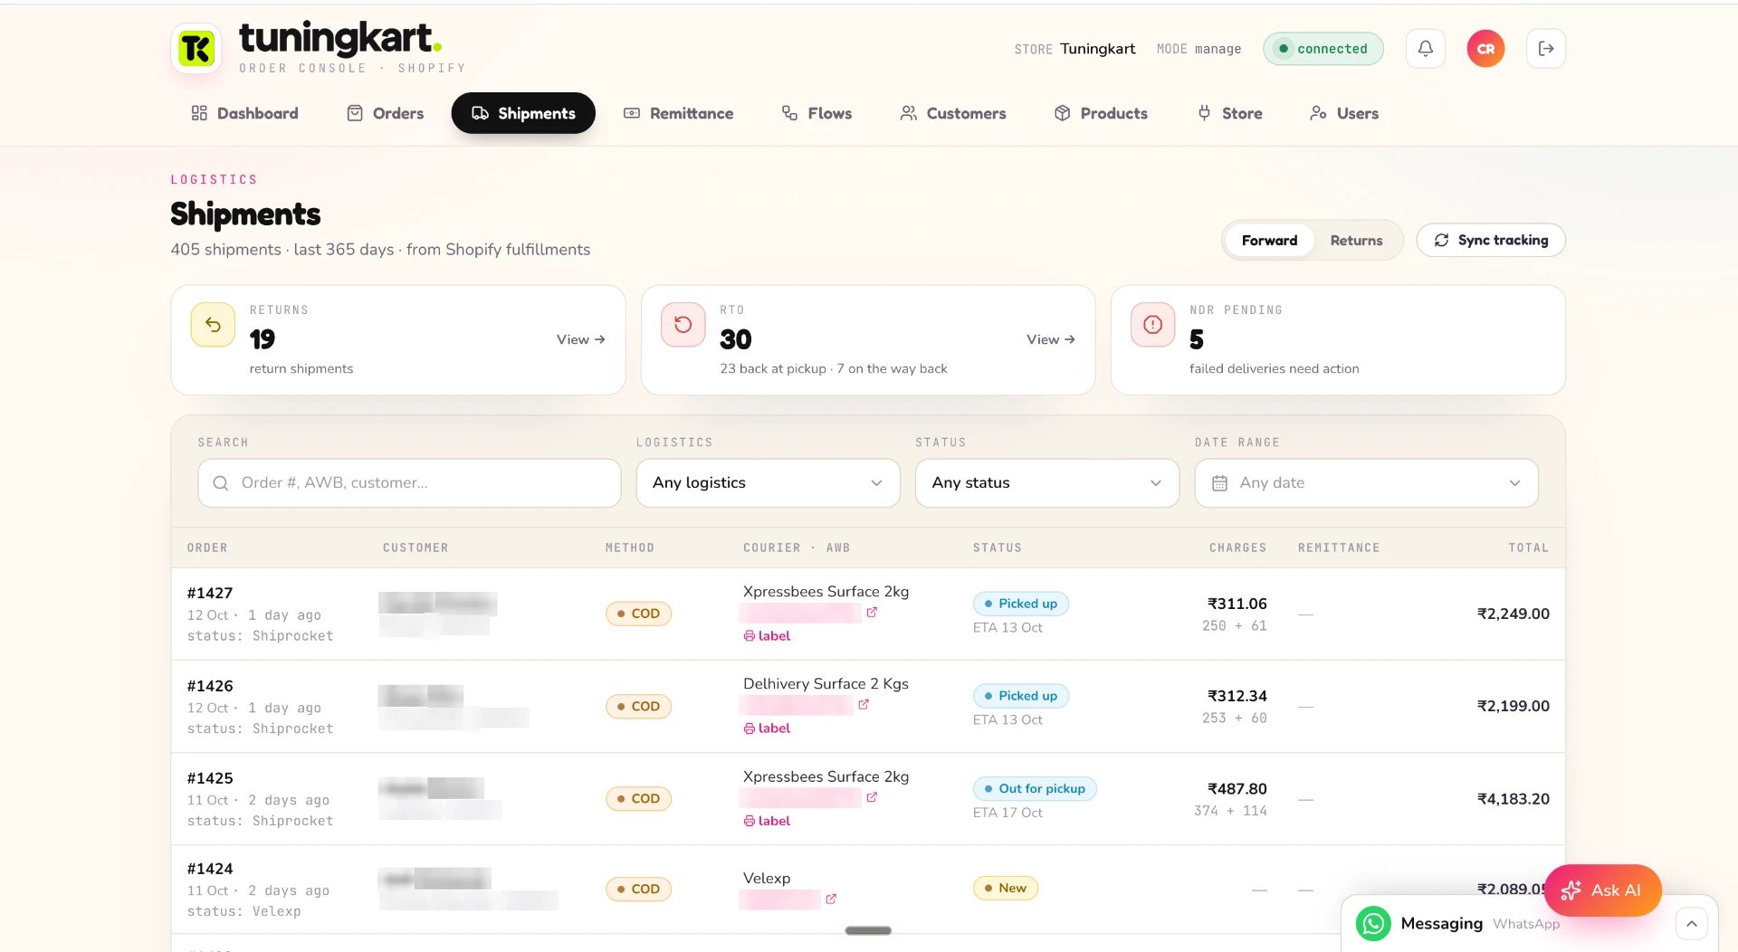This screenshot has width=1738, height=952.
Task: Click the horizontal scrollbar handle below table
Action: click(868, 930)
